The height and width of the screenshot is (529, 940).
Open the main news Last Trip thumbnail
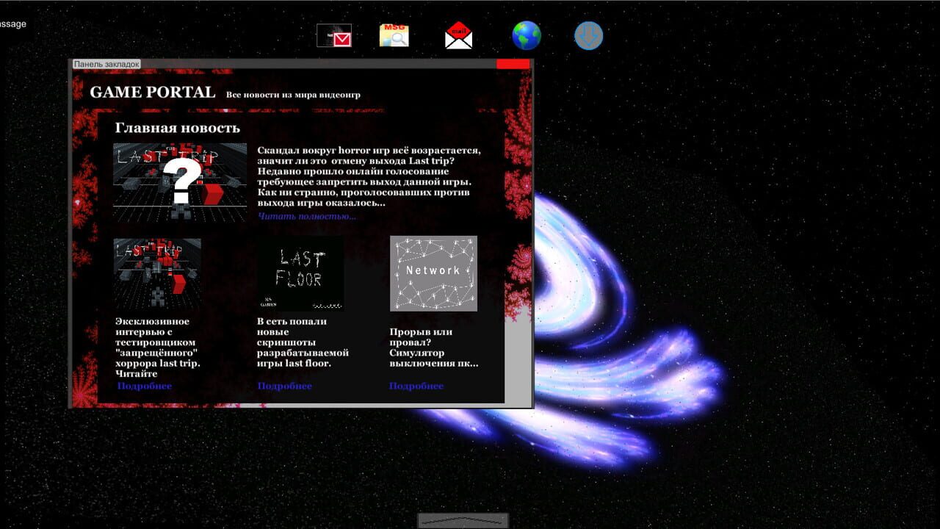(x=180, y=183)
